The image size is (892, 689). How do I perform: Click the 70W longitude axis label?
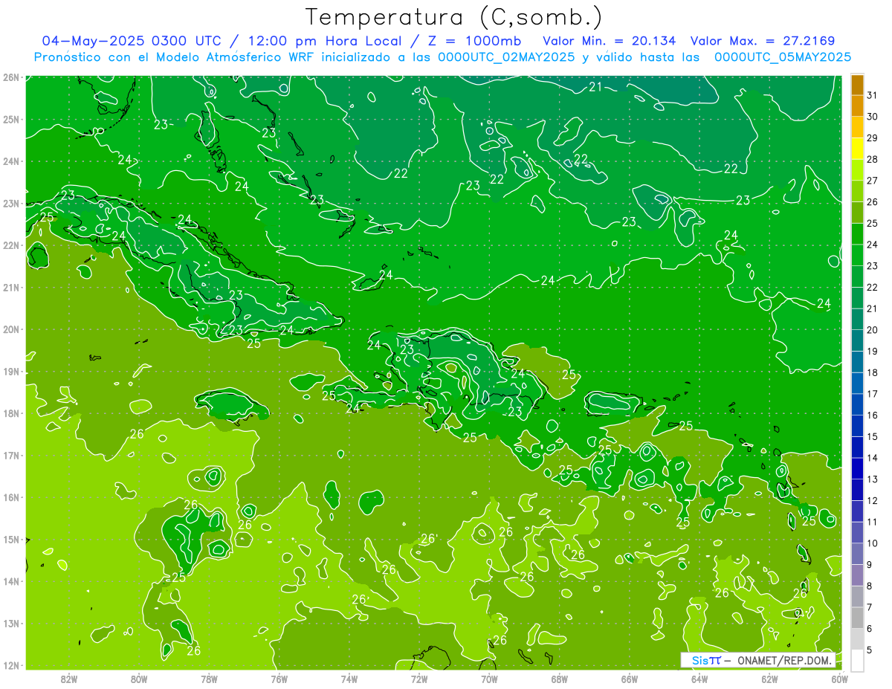tap(489, 679)
